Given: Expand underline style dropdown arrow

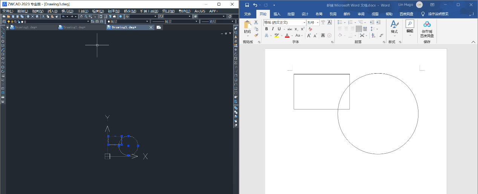Looking at the screenshot, I should (x=284, y=29).
